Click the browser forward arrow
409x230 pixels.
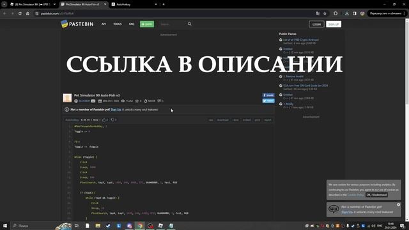pos(12,13)
